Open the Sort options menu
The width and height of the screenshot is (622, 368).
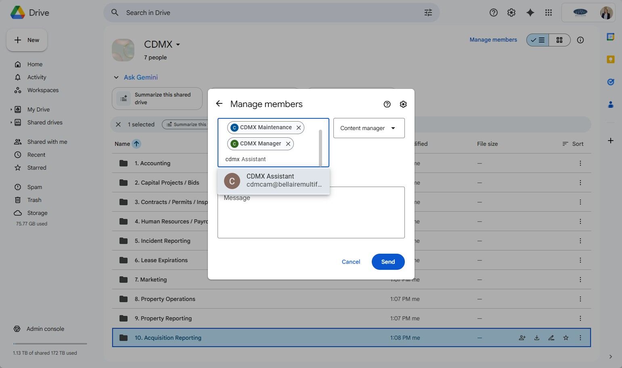[x=573, y=144]
